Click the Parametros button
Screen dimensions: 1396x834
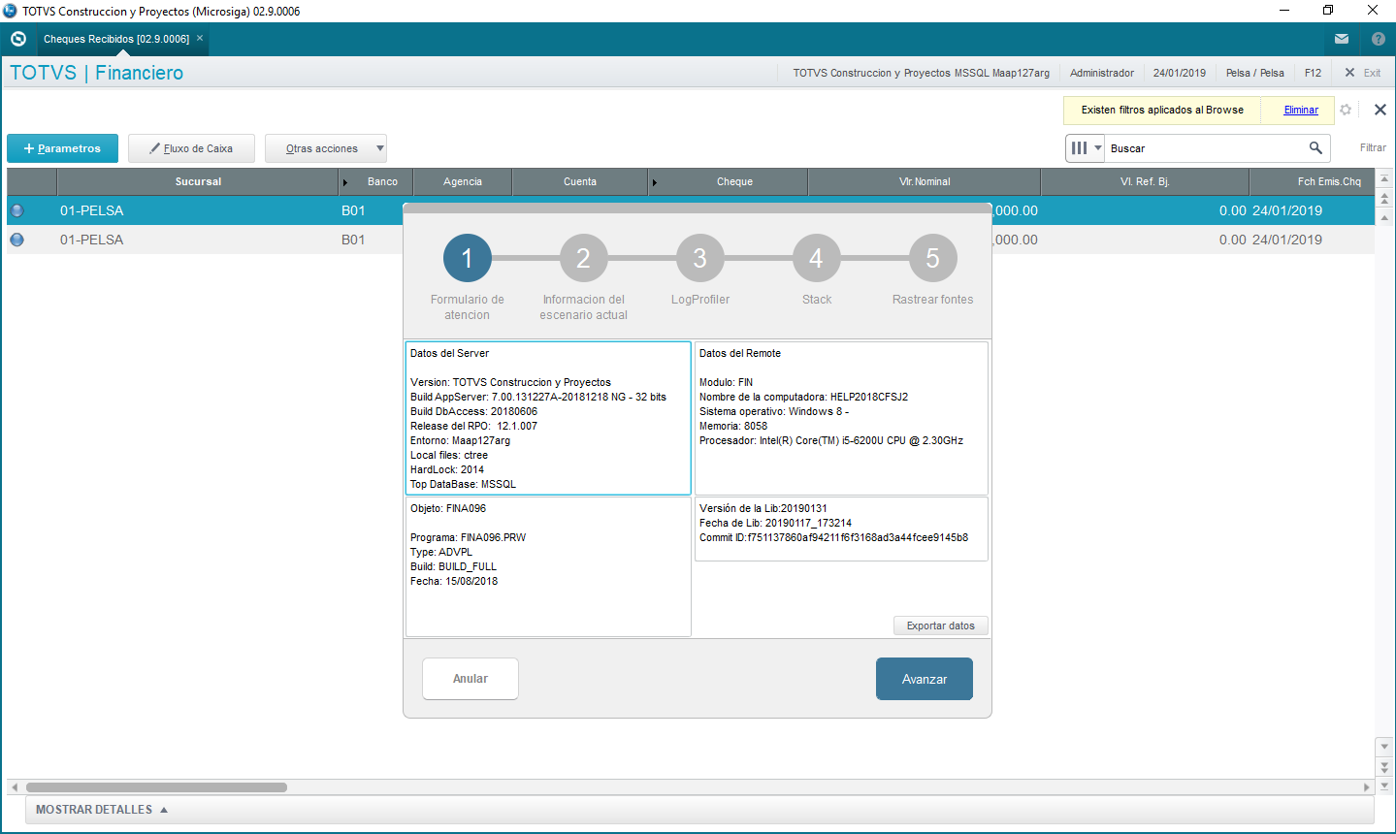point(62,148)
